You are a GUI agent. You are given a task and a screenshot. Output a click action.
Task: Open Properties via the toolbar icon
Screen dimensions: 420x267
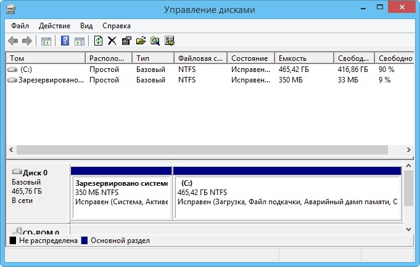pos(126,41)
